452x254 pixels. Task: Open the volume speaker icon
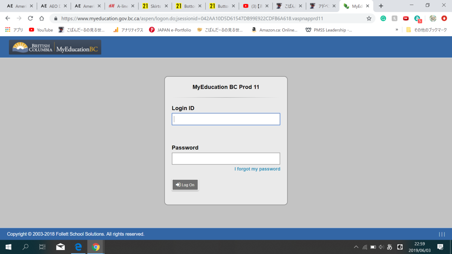tap(381, 247)
